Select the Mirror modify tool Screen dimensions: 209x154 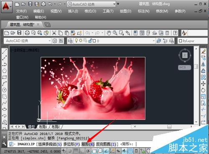click(x=203, y=65)
